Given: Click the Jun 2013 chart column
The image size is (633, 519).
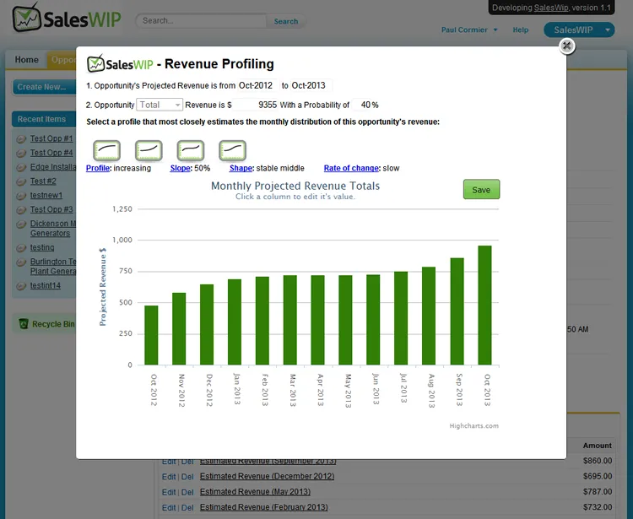Looking at the screenshot, I should coord(373,320).
